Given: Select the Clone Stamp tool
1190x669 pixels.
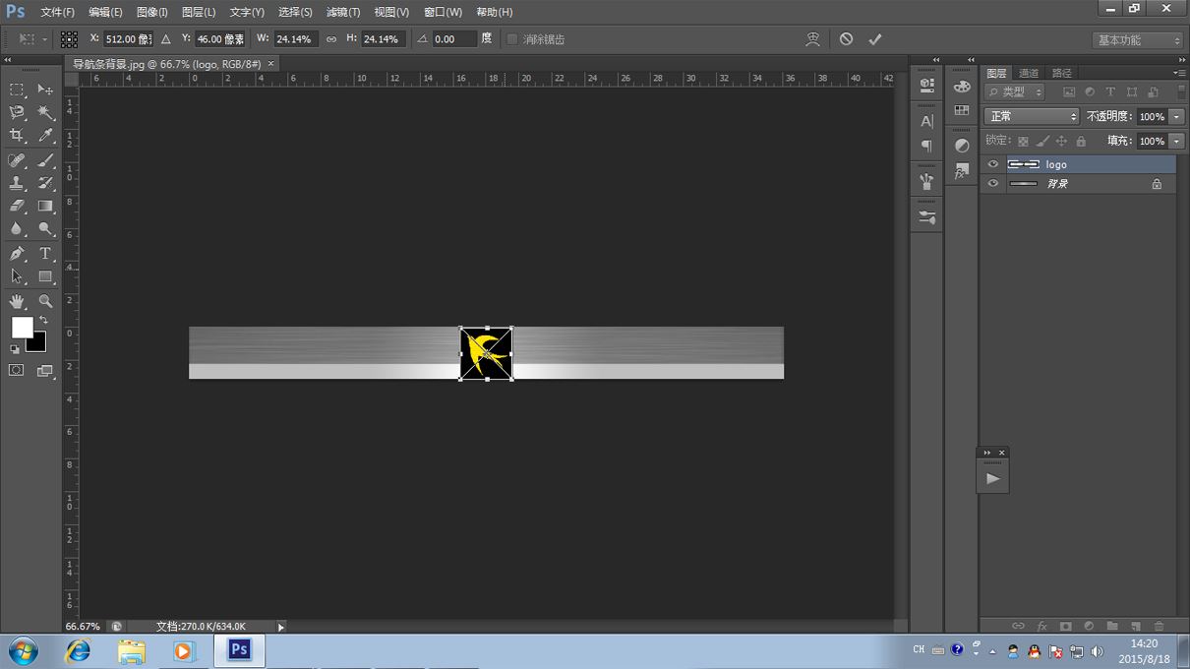Looking at the screenshot, I should pyautogui.click(x=17, y=183).
